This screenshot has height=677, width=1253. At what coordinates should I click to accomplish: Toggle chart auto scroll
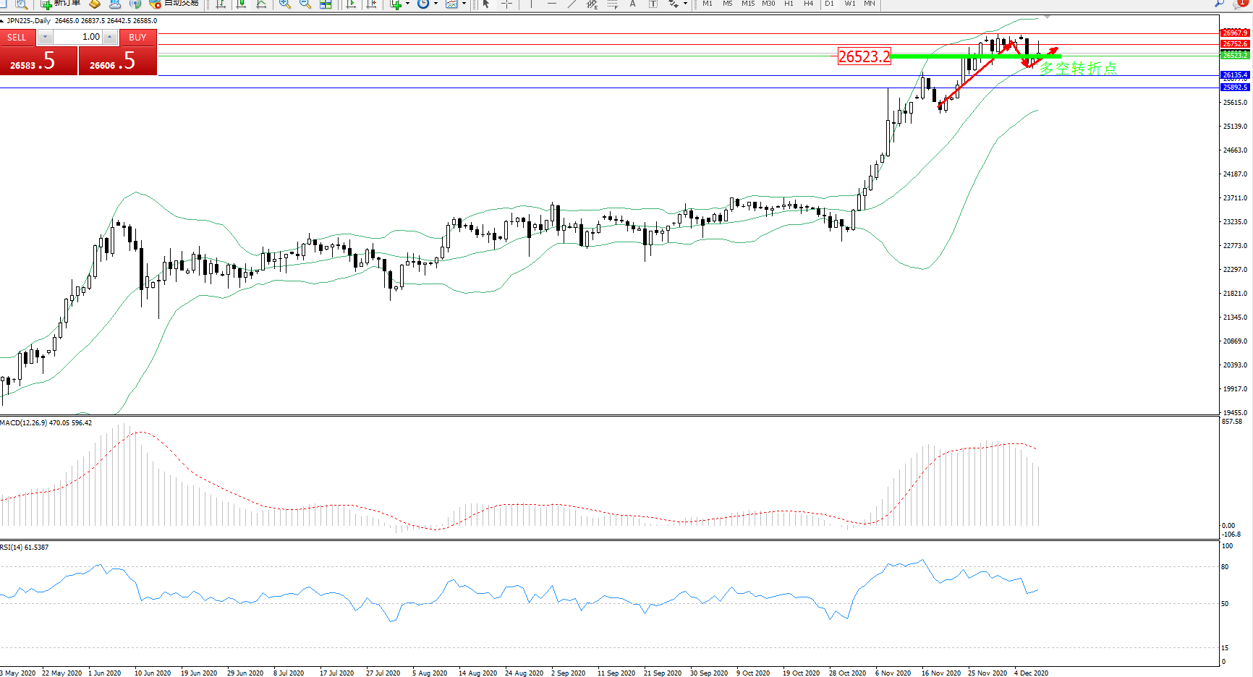coord(352,4)
